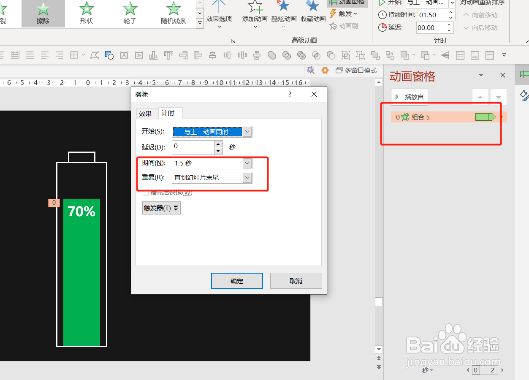Open the 期间 duration dropdown showing 1.5 秒
Image resolution: width=529 pixels, height=380 pixels.
(x=247, y=163)
